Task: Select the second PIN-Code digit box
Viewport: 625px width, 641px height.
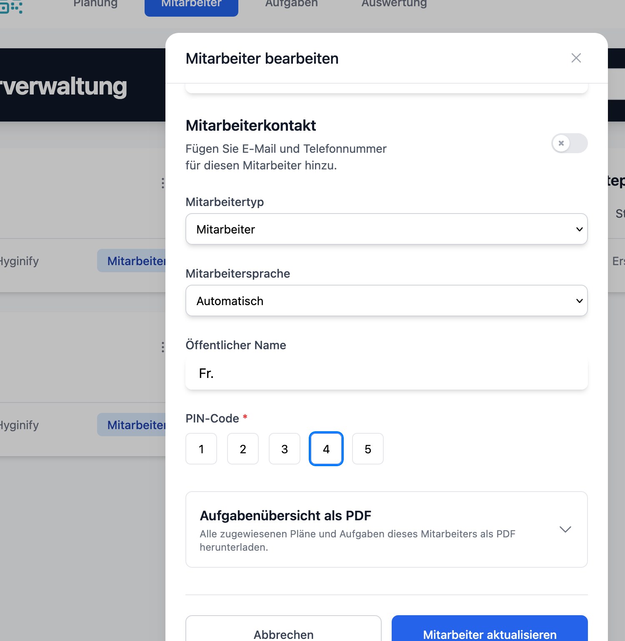Action: click(243, 449)
